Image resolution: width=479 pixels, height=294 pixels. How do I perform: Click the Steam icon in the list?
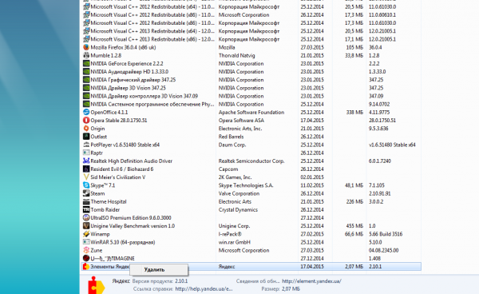tap(86, 193)
